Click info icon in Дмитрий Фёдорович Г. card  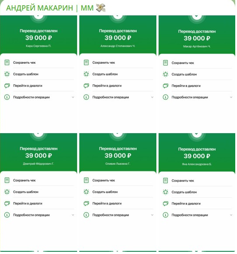click(7, 215)
